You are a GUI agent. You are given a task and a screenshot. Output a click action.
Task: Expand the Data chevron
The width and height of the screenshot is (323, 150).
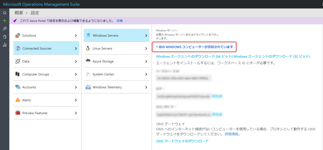(x=76, y=61)
